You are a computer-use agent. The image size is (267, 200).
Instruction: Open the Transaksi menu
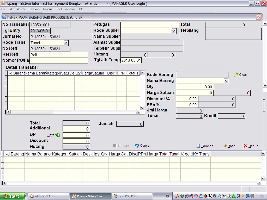[x=34, y=9]
